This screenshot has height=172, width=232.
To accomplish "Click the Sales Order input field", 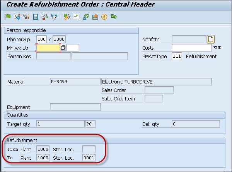I will [x=159, y=90].
